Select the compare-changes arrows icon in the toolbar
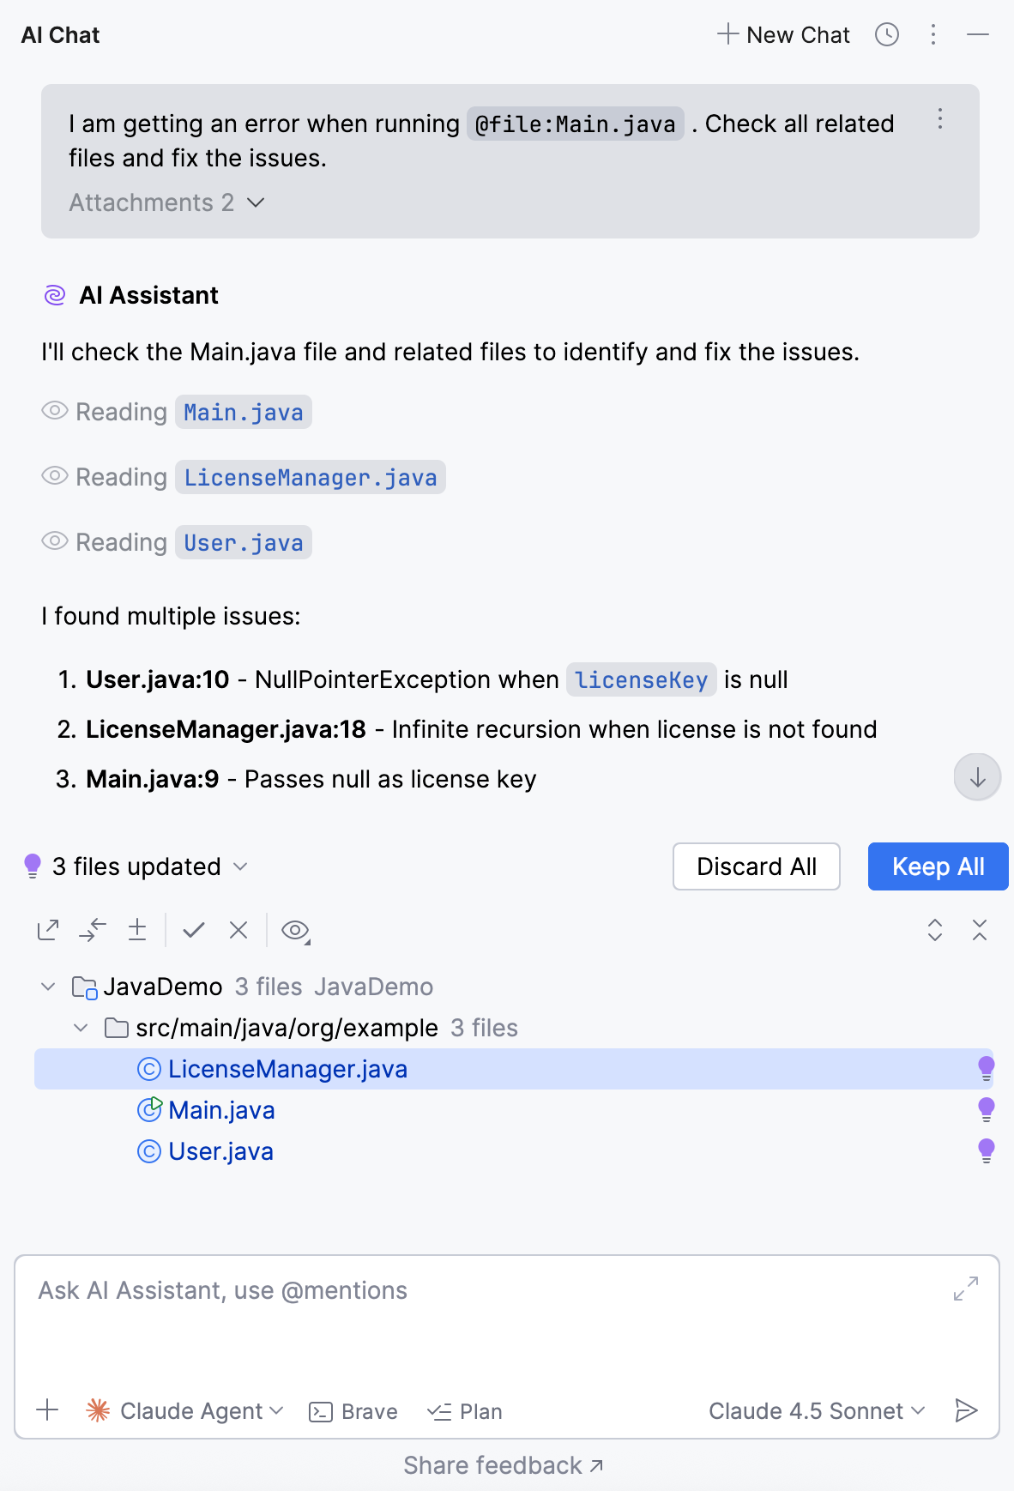 coord(94,930)
